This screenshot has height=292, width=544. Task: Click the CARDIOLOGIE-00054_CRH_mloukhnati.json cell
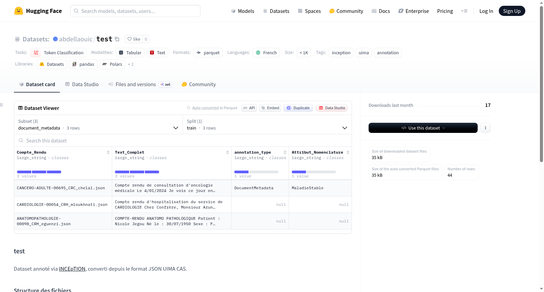pos(63,205)
